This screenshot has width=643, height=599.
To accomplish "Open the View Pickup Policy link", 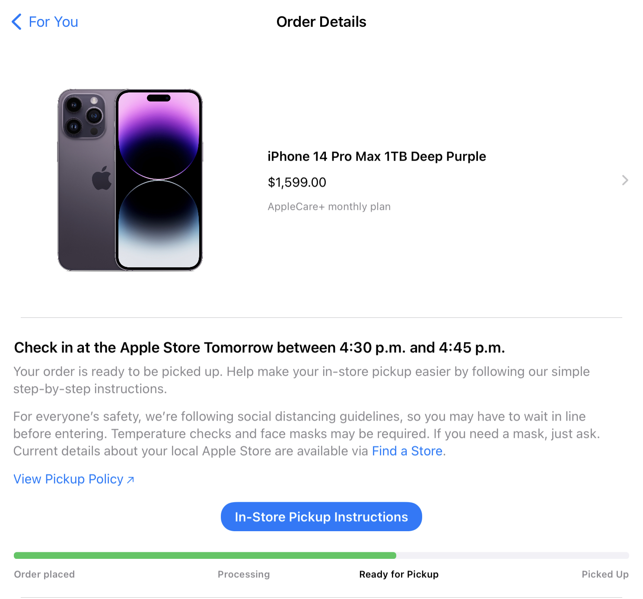I will 68,479.
